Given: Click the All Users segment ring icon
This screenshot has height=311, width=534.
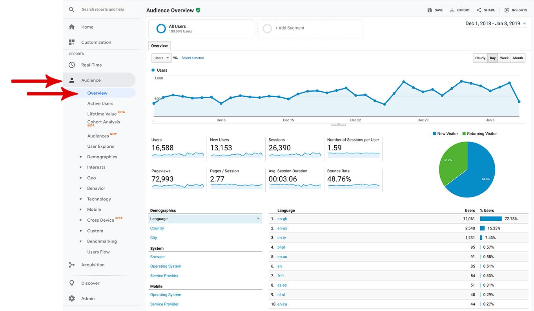Looking at the screenshot, I should tap(161, 29).
